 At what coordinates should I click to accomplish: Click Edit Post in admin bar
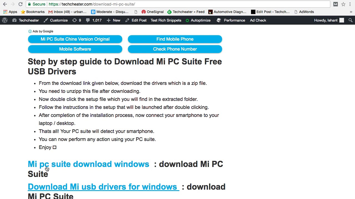click(136, 20)
